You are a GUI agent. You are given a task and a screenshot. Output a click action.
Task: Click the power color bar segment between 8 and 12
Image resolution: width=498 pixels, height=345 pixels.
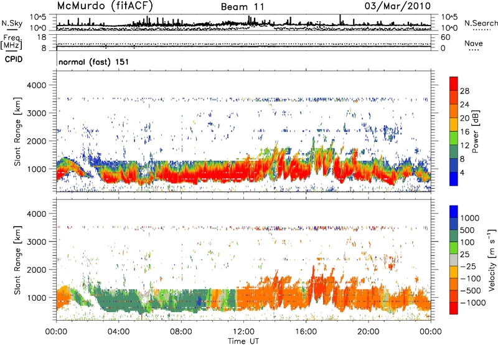(x=454, y=152)
